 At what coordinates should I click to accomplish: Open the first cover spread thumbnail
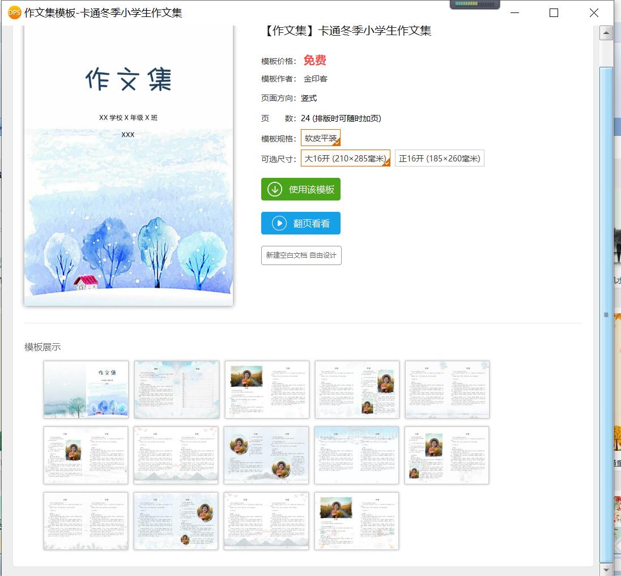(x=86, y=390)
